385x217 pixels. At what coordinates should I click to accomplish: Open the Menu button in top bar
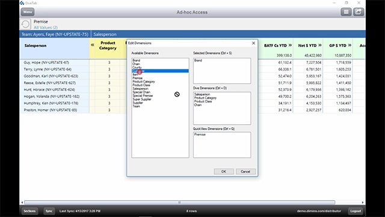[x=28, y=12]
